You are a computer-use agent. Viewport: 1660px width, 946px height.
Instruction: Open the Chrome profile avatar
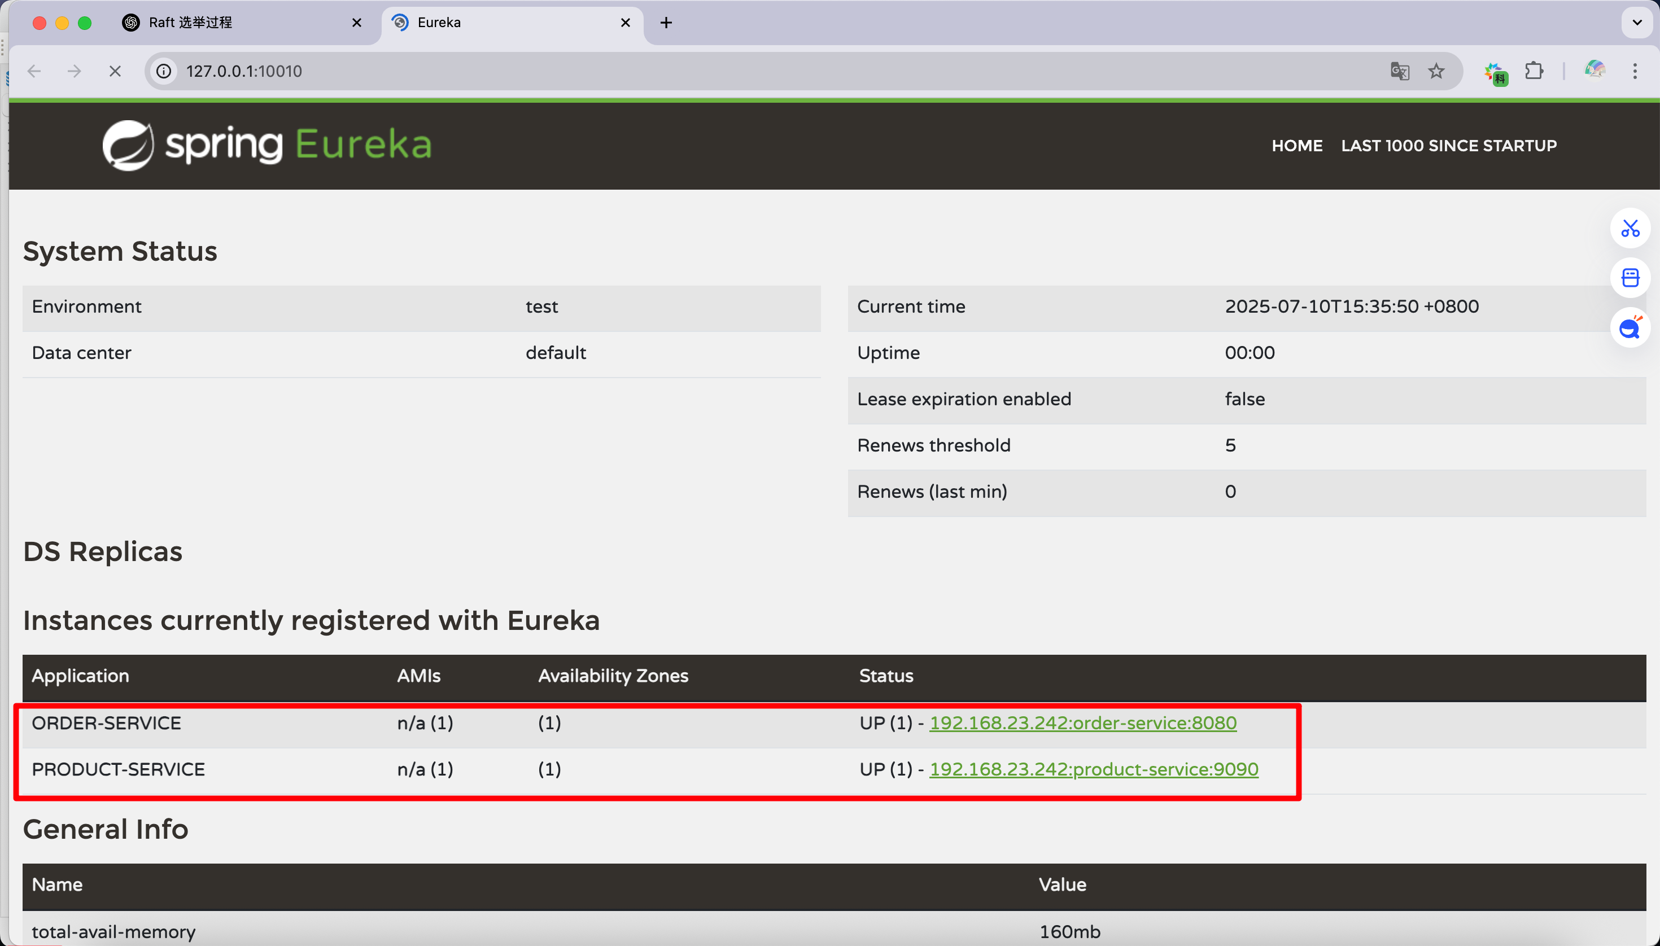coord(1595,70)
